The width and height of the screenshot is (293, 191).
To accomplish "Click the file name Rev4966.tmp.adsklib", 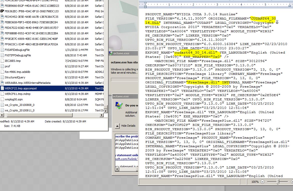I will coord(17,72).
